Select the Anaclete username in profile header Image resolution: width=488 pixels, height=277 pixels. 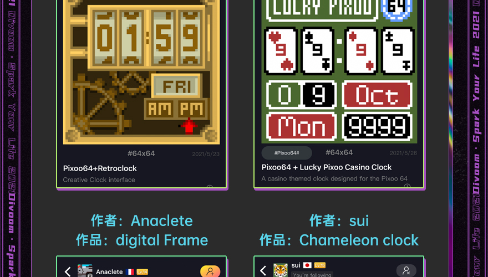click(109, 271)
